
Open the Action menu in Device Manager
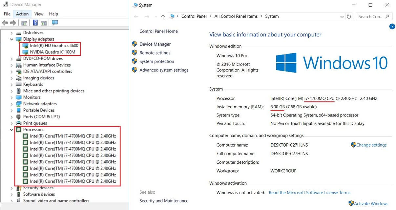pos(22,14)
